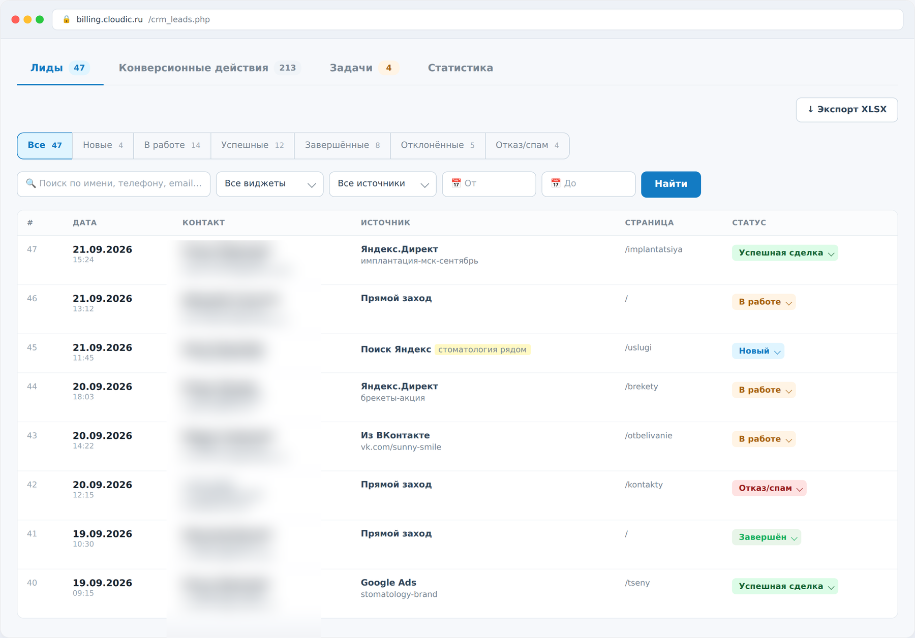Viewport: 915px width, 638px height.
Task: Filter leads by Новые
Action: [103, 146]
